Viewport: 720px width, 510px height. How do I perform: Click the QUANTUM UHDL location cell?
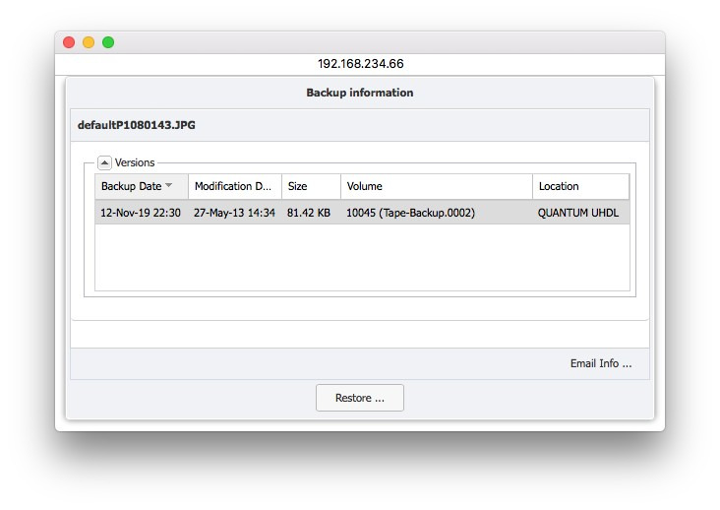tap(578, 213)
